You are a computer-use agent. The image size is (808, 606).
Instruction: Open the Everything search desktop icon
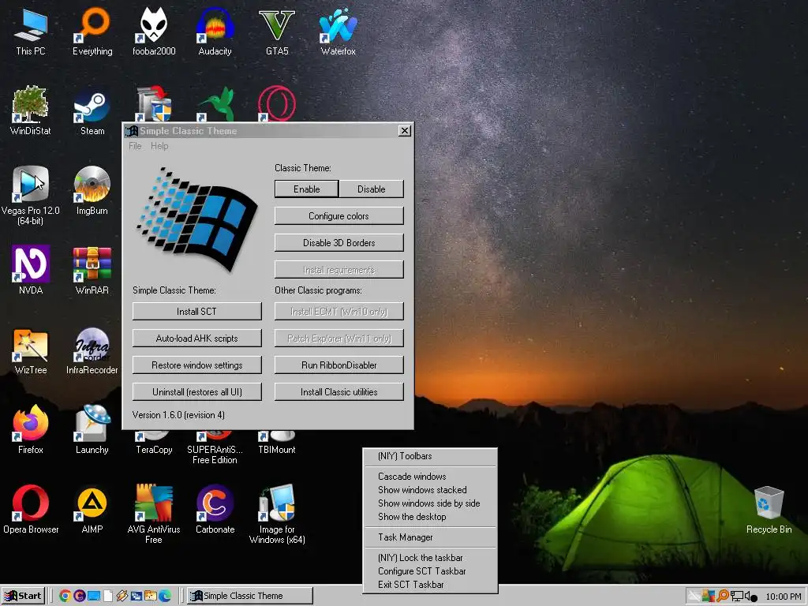(92, 31)
